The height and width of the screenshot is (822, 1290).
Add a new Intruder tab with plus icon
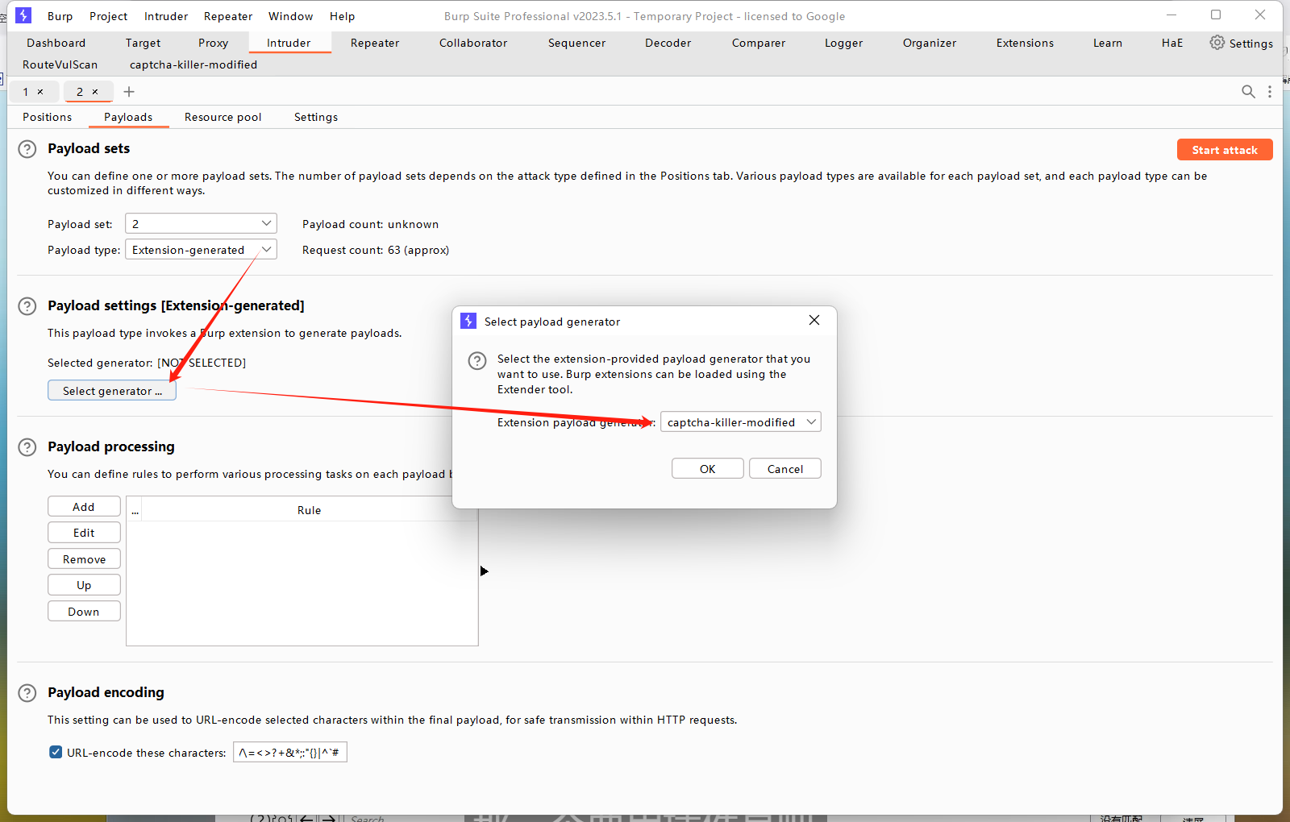129,92
